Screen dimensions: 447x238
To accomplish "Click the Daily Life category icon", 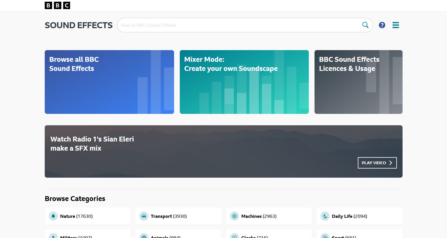I will [325, 216].
